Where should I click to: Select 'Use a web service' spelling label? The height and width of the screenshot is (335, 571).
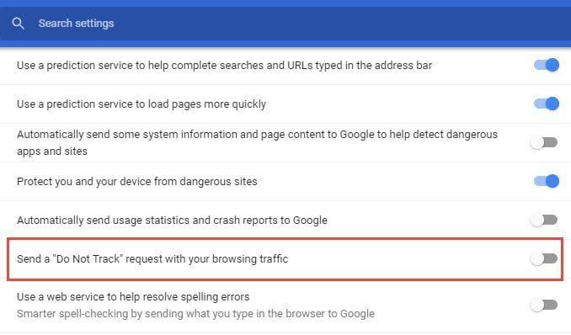tap(133, 297)
